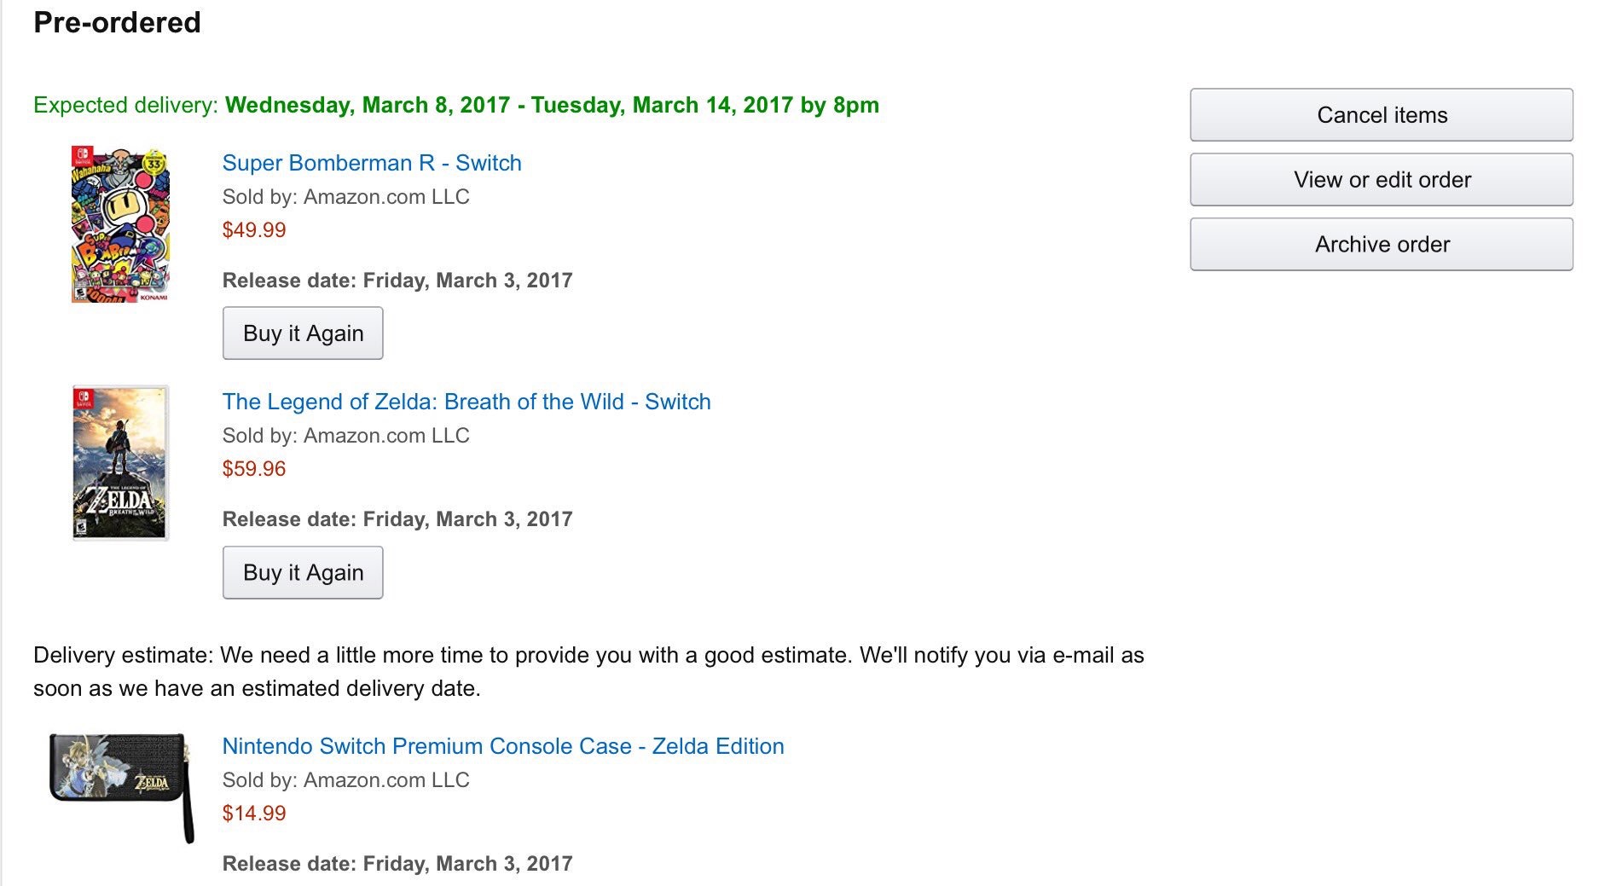Click the $59.96 price for Zelda
1605x886 pixels.
(254, 469)
